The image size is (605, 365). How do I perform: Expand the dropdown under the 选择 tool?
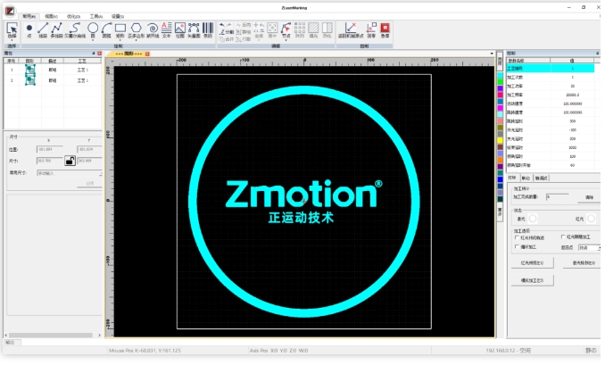(12, 39)
